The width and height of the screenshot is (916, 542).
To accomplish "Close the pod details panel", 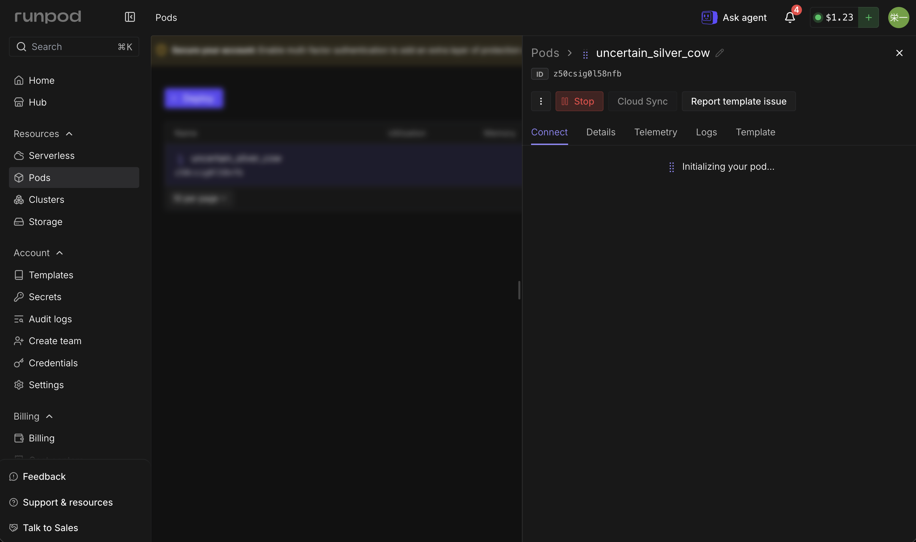I will (899, 53).
